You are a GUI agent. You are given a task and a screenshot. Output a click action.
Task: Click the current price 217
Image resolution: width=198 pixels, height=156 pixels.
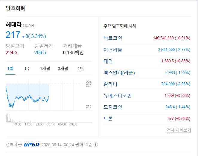[13, 35]
